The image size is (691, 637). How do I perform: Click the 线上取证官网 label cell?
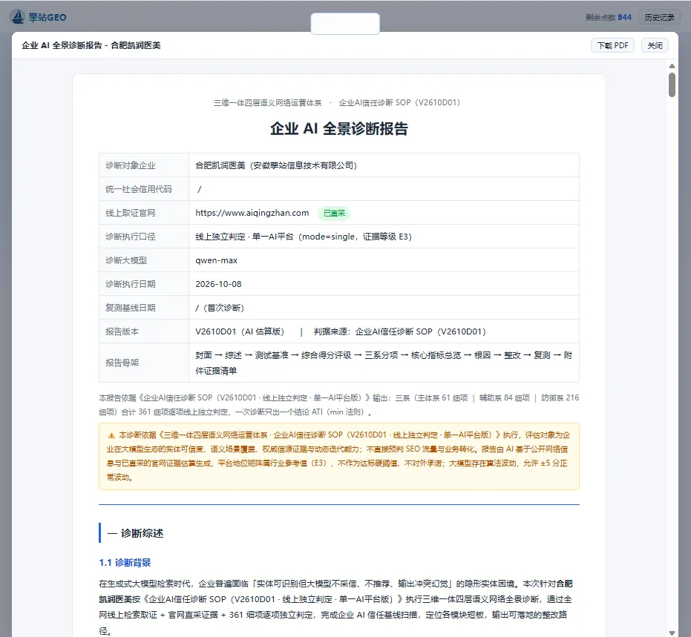(x=144, y=213)
